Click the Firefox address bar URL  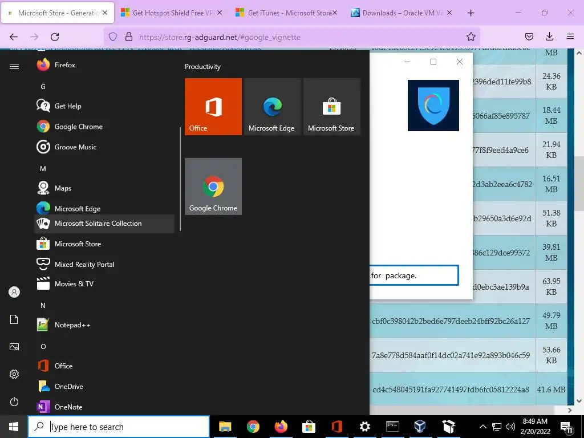pos(220,37)
